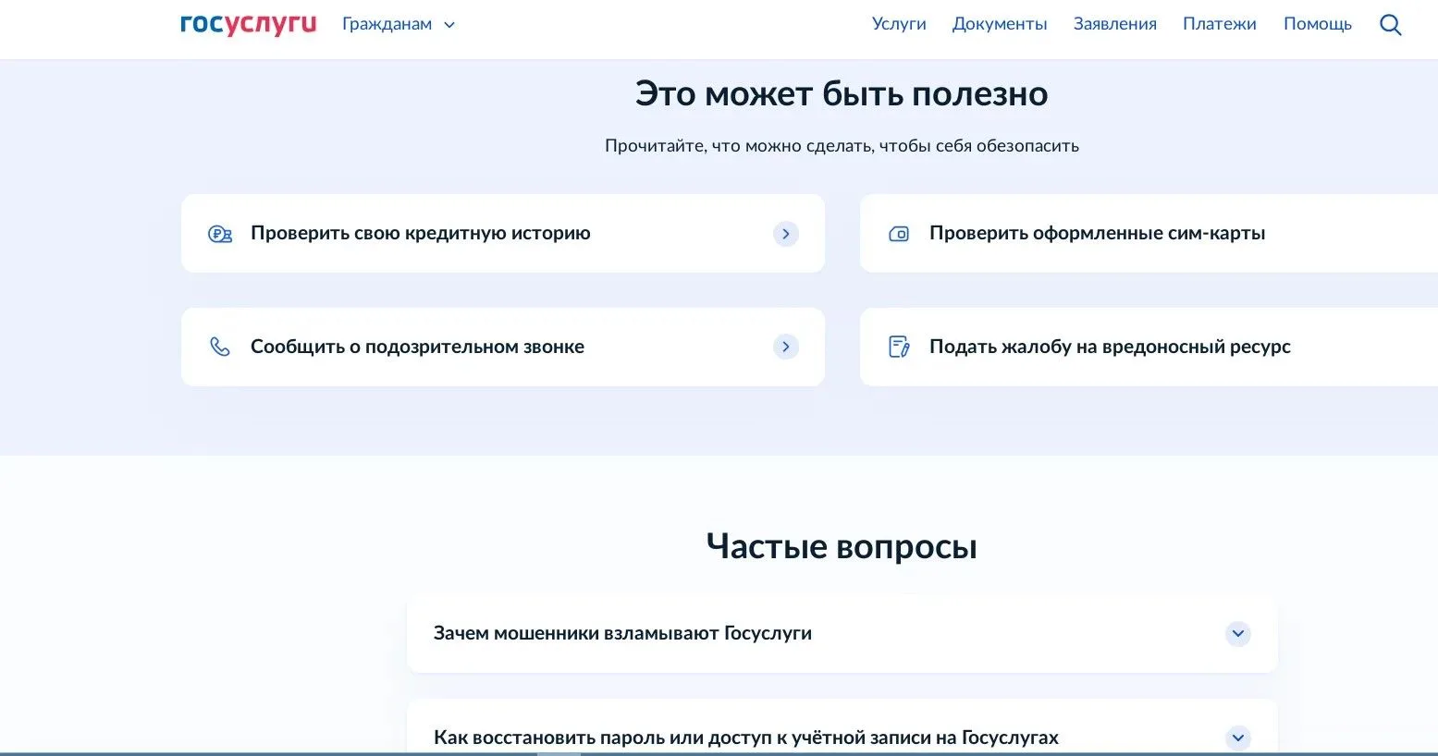The width and height of the screenshot is (1438, 756).
Task: Click the phone handset icon
Action: click(x=220, y=347)
